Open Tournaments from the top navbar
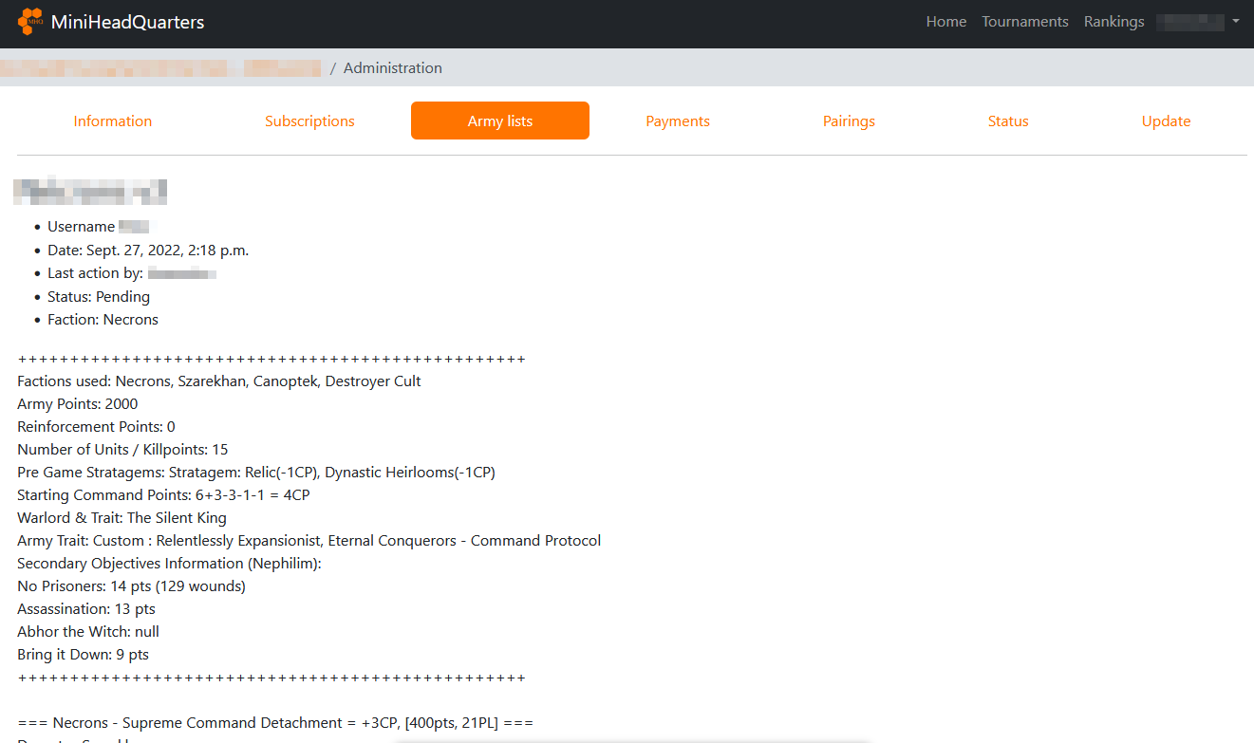The image size is (1254, 743). [x=1024, y=22]
